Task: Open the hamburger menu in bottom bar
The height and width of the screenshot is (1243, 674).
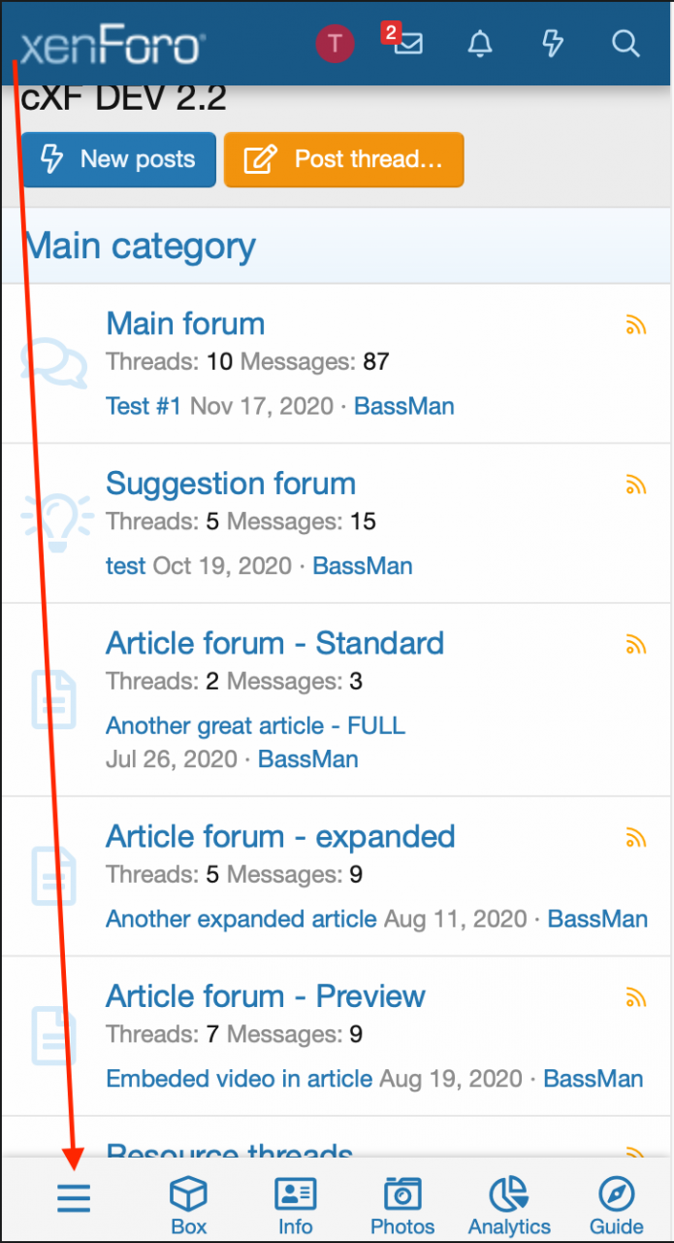Action: [73, 1199]
